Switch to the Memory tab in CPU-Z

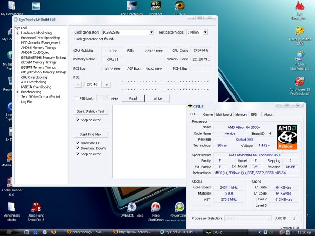coord(241,114)
